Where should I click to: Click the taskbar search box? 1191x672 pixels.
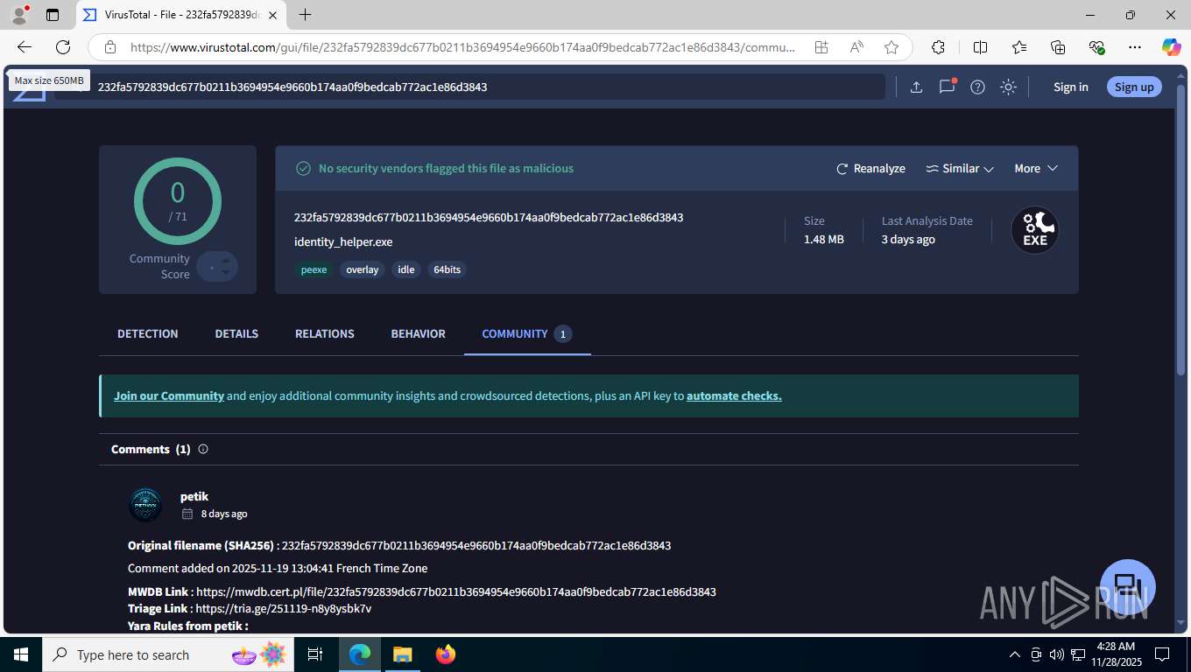(168, 654)
